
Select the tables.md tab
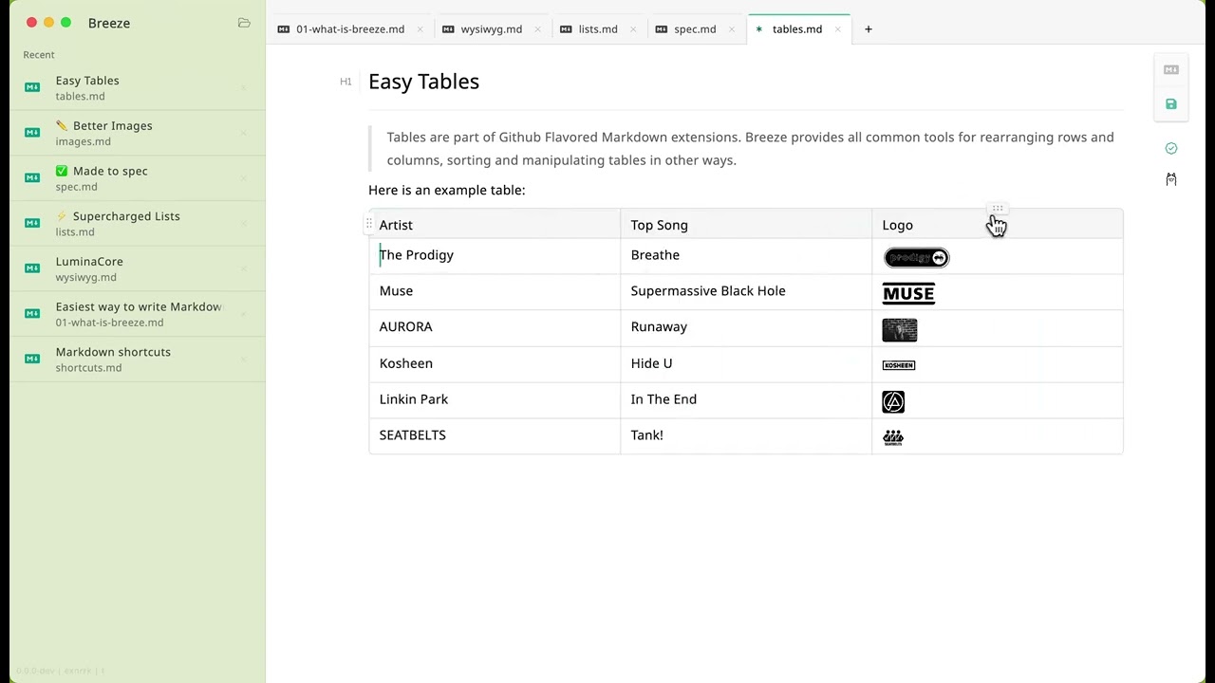(x=797, y=29)
